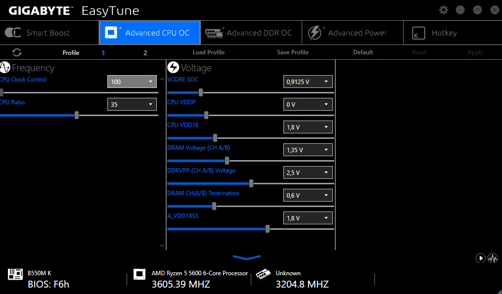The height and width of the screenshot is (294, 502).
Task: Open the CPU VDDP voltage dropdown
Action: (x=308, y=104)
